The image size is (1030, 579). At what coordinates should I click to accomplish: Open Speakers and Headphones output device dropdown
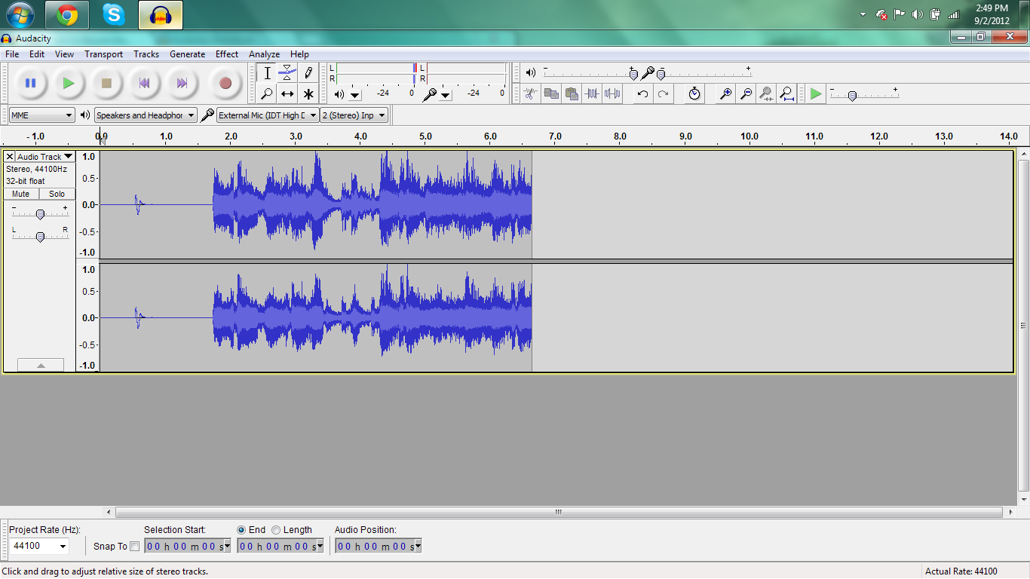pyautogui.click(x=146, y=115)
